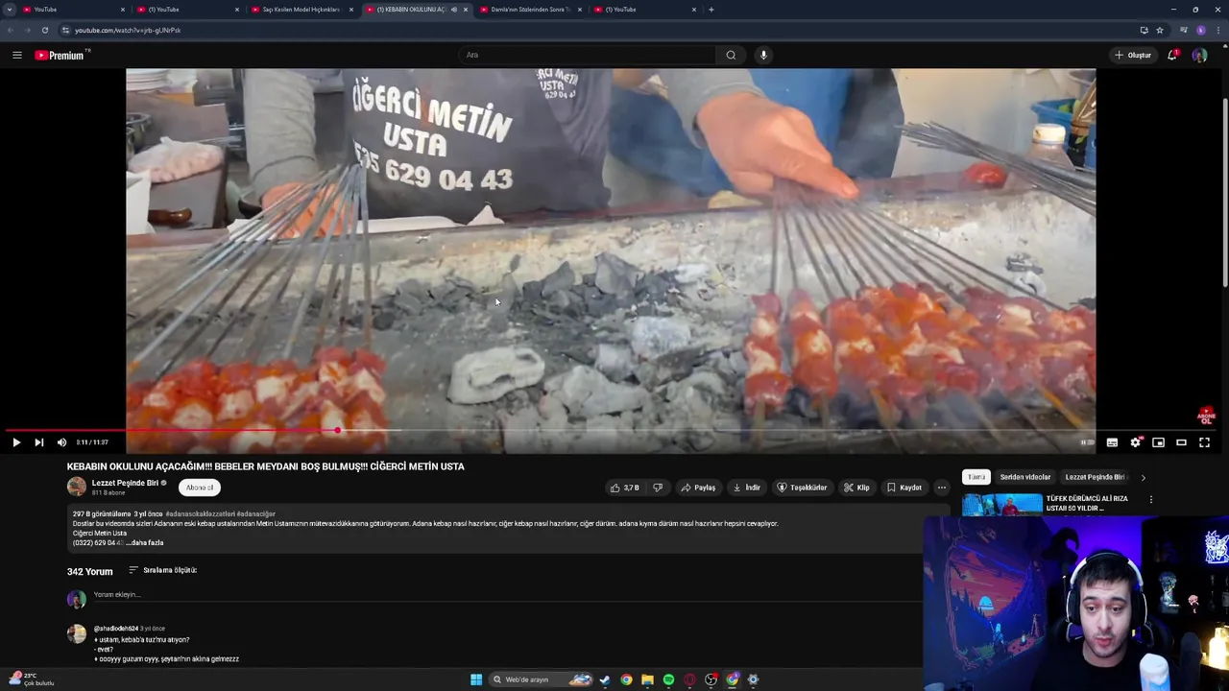Switch to first YouTube browser tab
The image size is (1229, 691).
click(x=72, y=10)
